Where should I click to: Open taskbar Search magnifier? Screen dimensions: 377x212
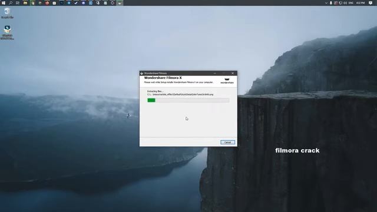(x=11, y=3)
